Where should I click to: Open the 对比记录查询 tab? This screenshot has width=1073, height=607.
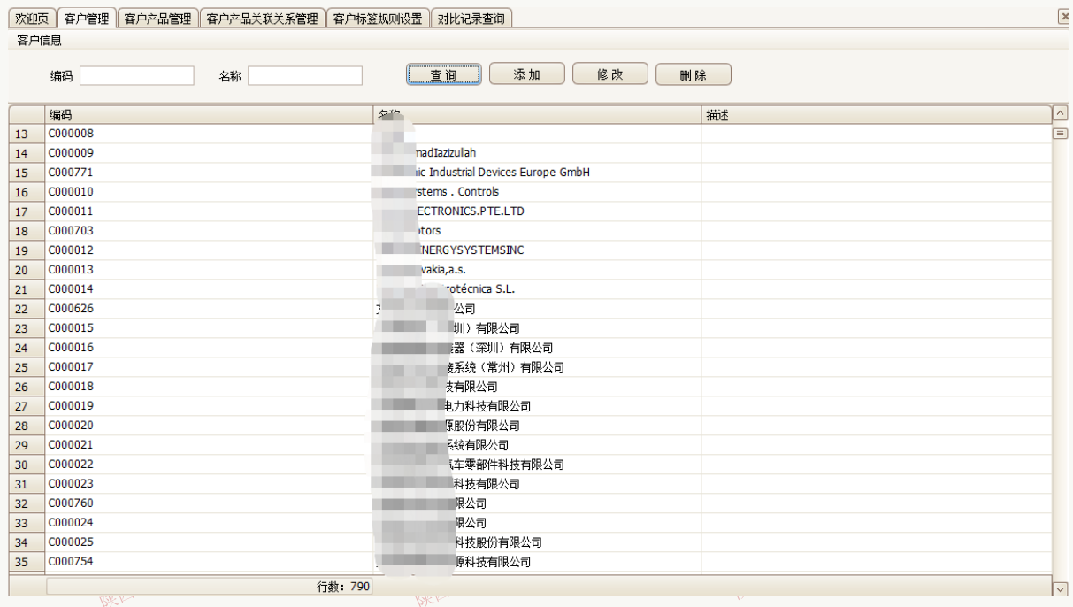pyautogui.click(x=471, y=19)
